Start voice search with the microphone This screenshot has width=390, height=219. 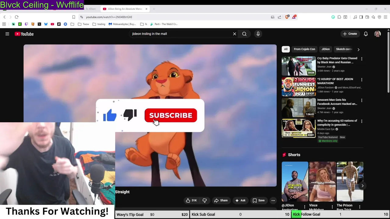258,34
